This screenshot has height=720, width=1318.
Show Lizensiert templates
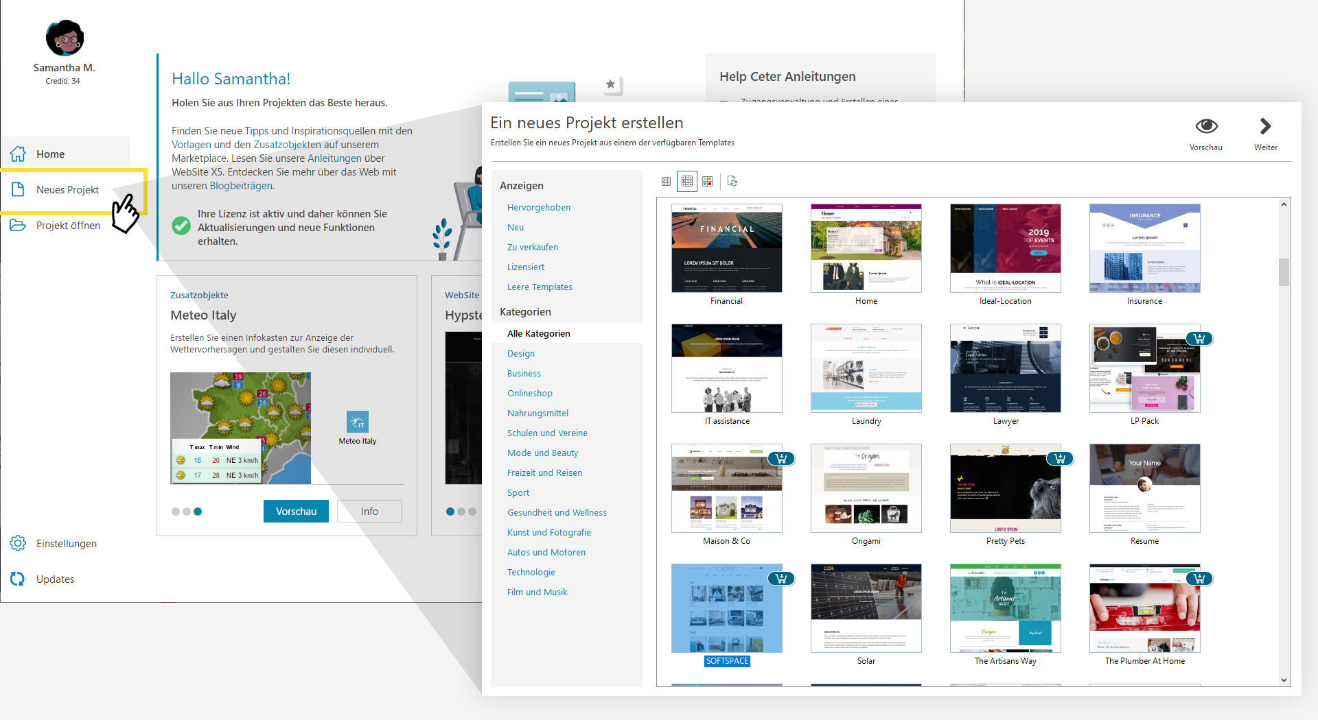526,267
